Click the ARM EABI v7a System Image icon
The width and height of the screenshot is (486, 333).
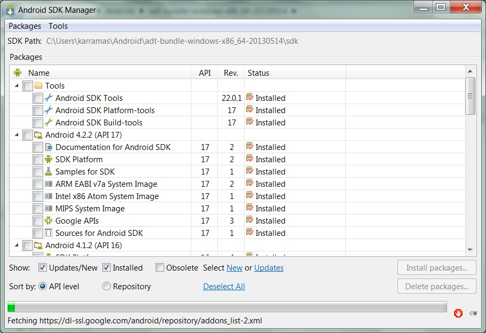pyautogui.click(x=48, y=184)
